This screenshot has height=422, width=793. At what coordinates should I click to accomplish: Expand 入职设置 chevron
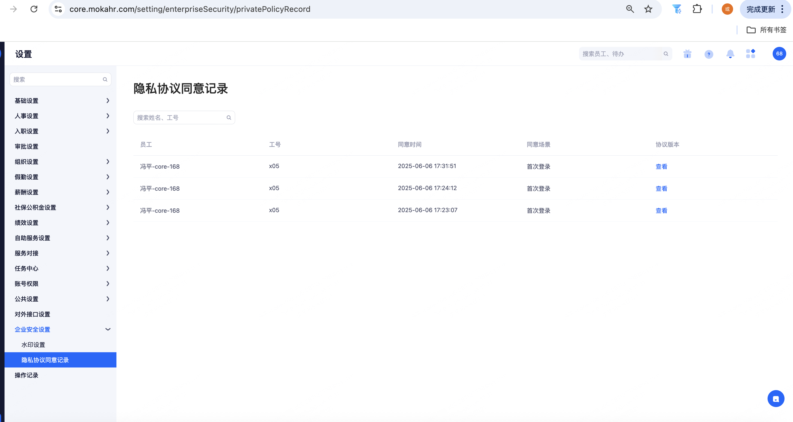tap(108, 131)
